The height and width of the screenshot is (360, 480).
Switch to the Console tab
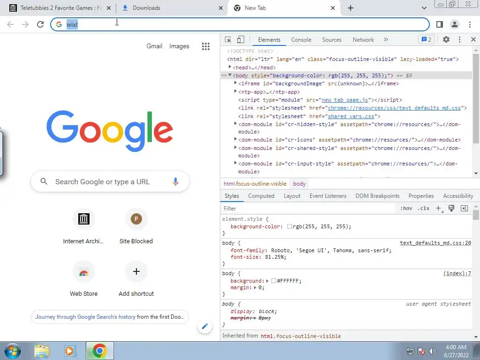[x=301, y=40]
